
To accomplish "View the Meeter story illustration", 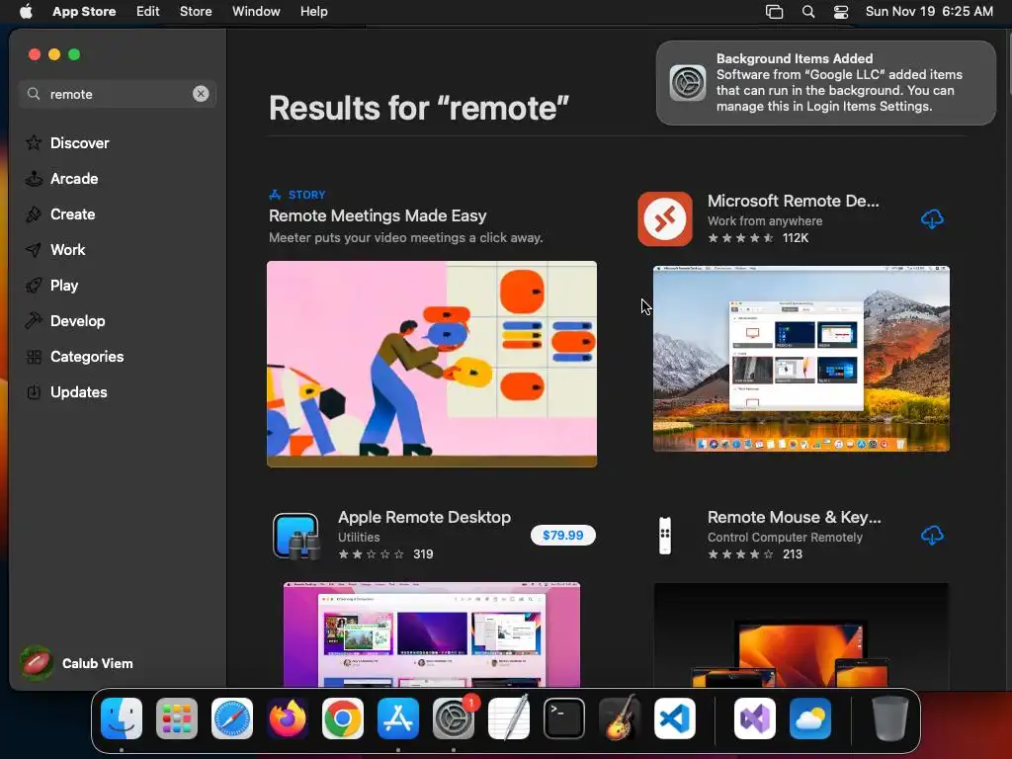I will (x=432, y=364).
